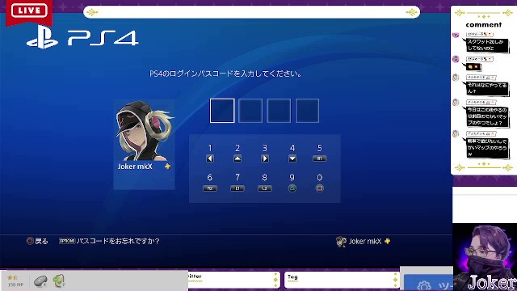Click the webcam Joker streamer thumbnail
The width and height of the screenshot is (517, 291).
pyautogui.click(x=485, y=257)
